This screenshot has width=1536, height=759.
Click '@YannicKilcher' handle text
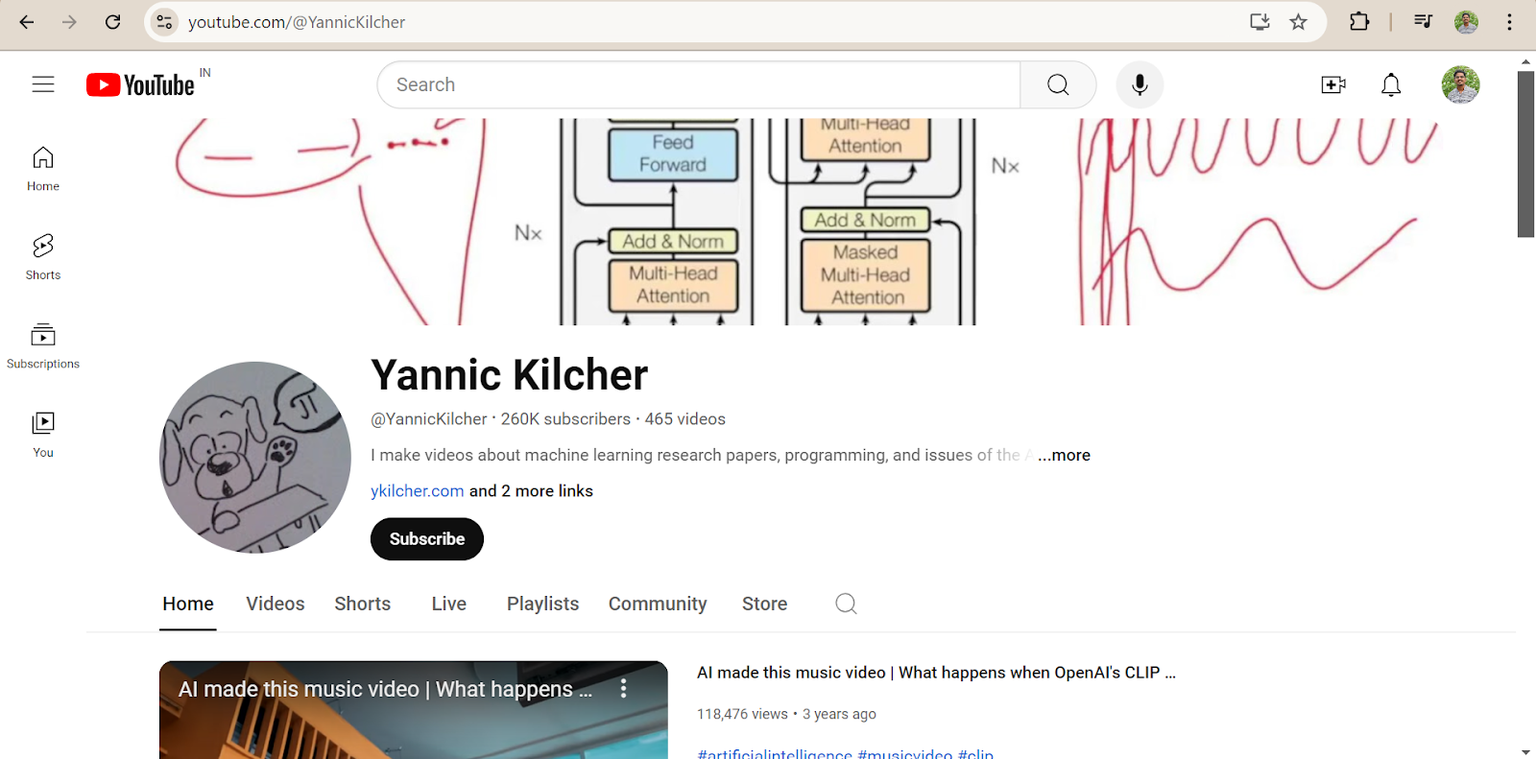pyautogui.click(x=429, y=419)
